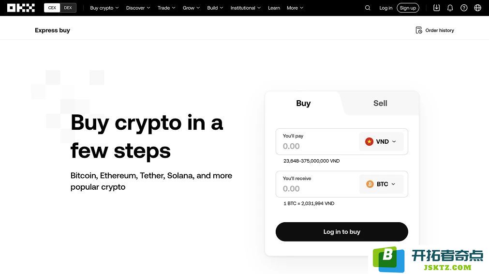Open the download app icon
Viewport: 489px width, 274px height.
[x=437, y=8]
